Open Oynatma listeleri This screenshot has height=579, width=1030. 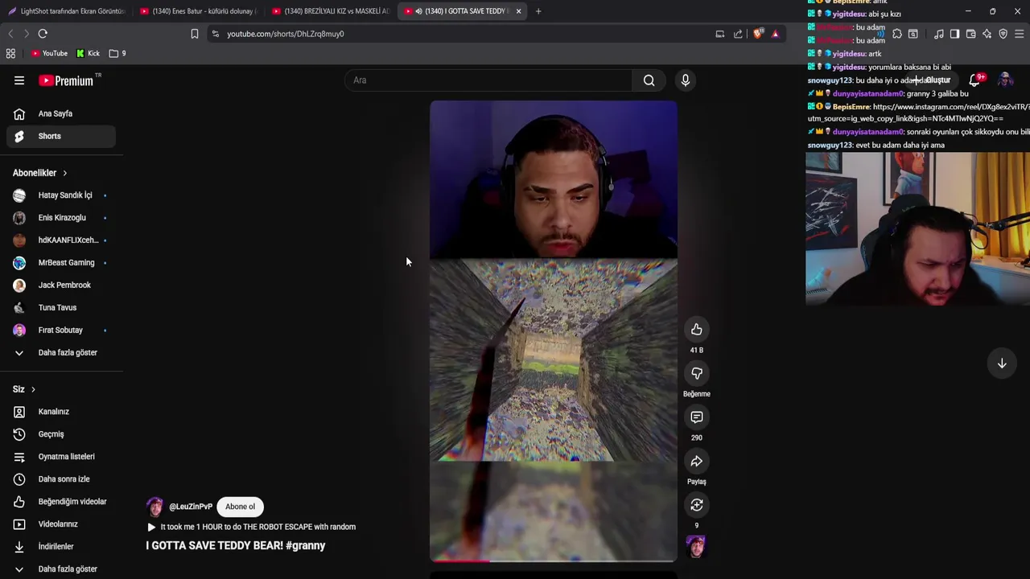click(61, 457)
